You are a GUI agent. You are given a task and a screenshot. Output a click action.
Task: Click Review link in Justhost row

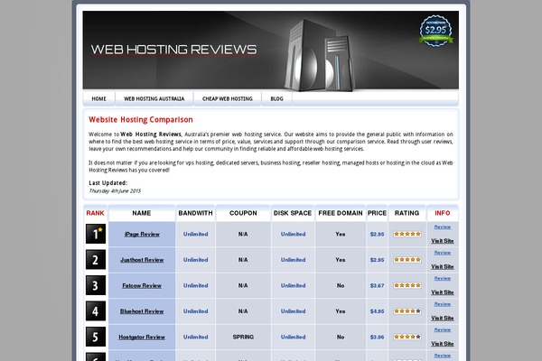pyautogui.click(x=443, y=253)
